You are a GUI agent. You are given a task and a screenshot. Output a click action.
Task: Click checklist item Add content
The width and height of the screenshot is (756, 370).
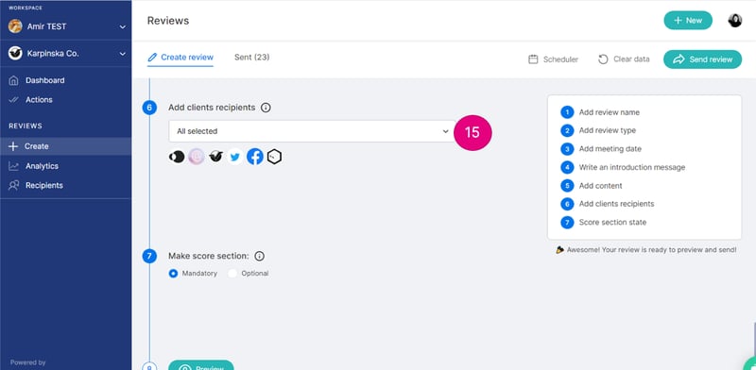(600, 186)
